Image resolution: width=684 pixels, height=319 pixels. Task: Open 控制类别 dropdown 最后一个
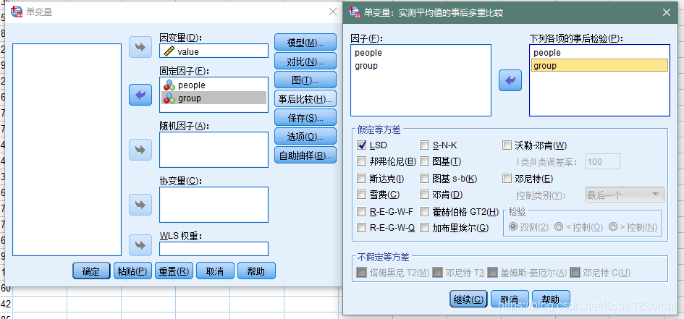tap(624, 195)
